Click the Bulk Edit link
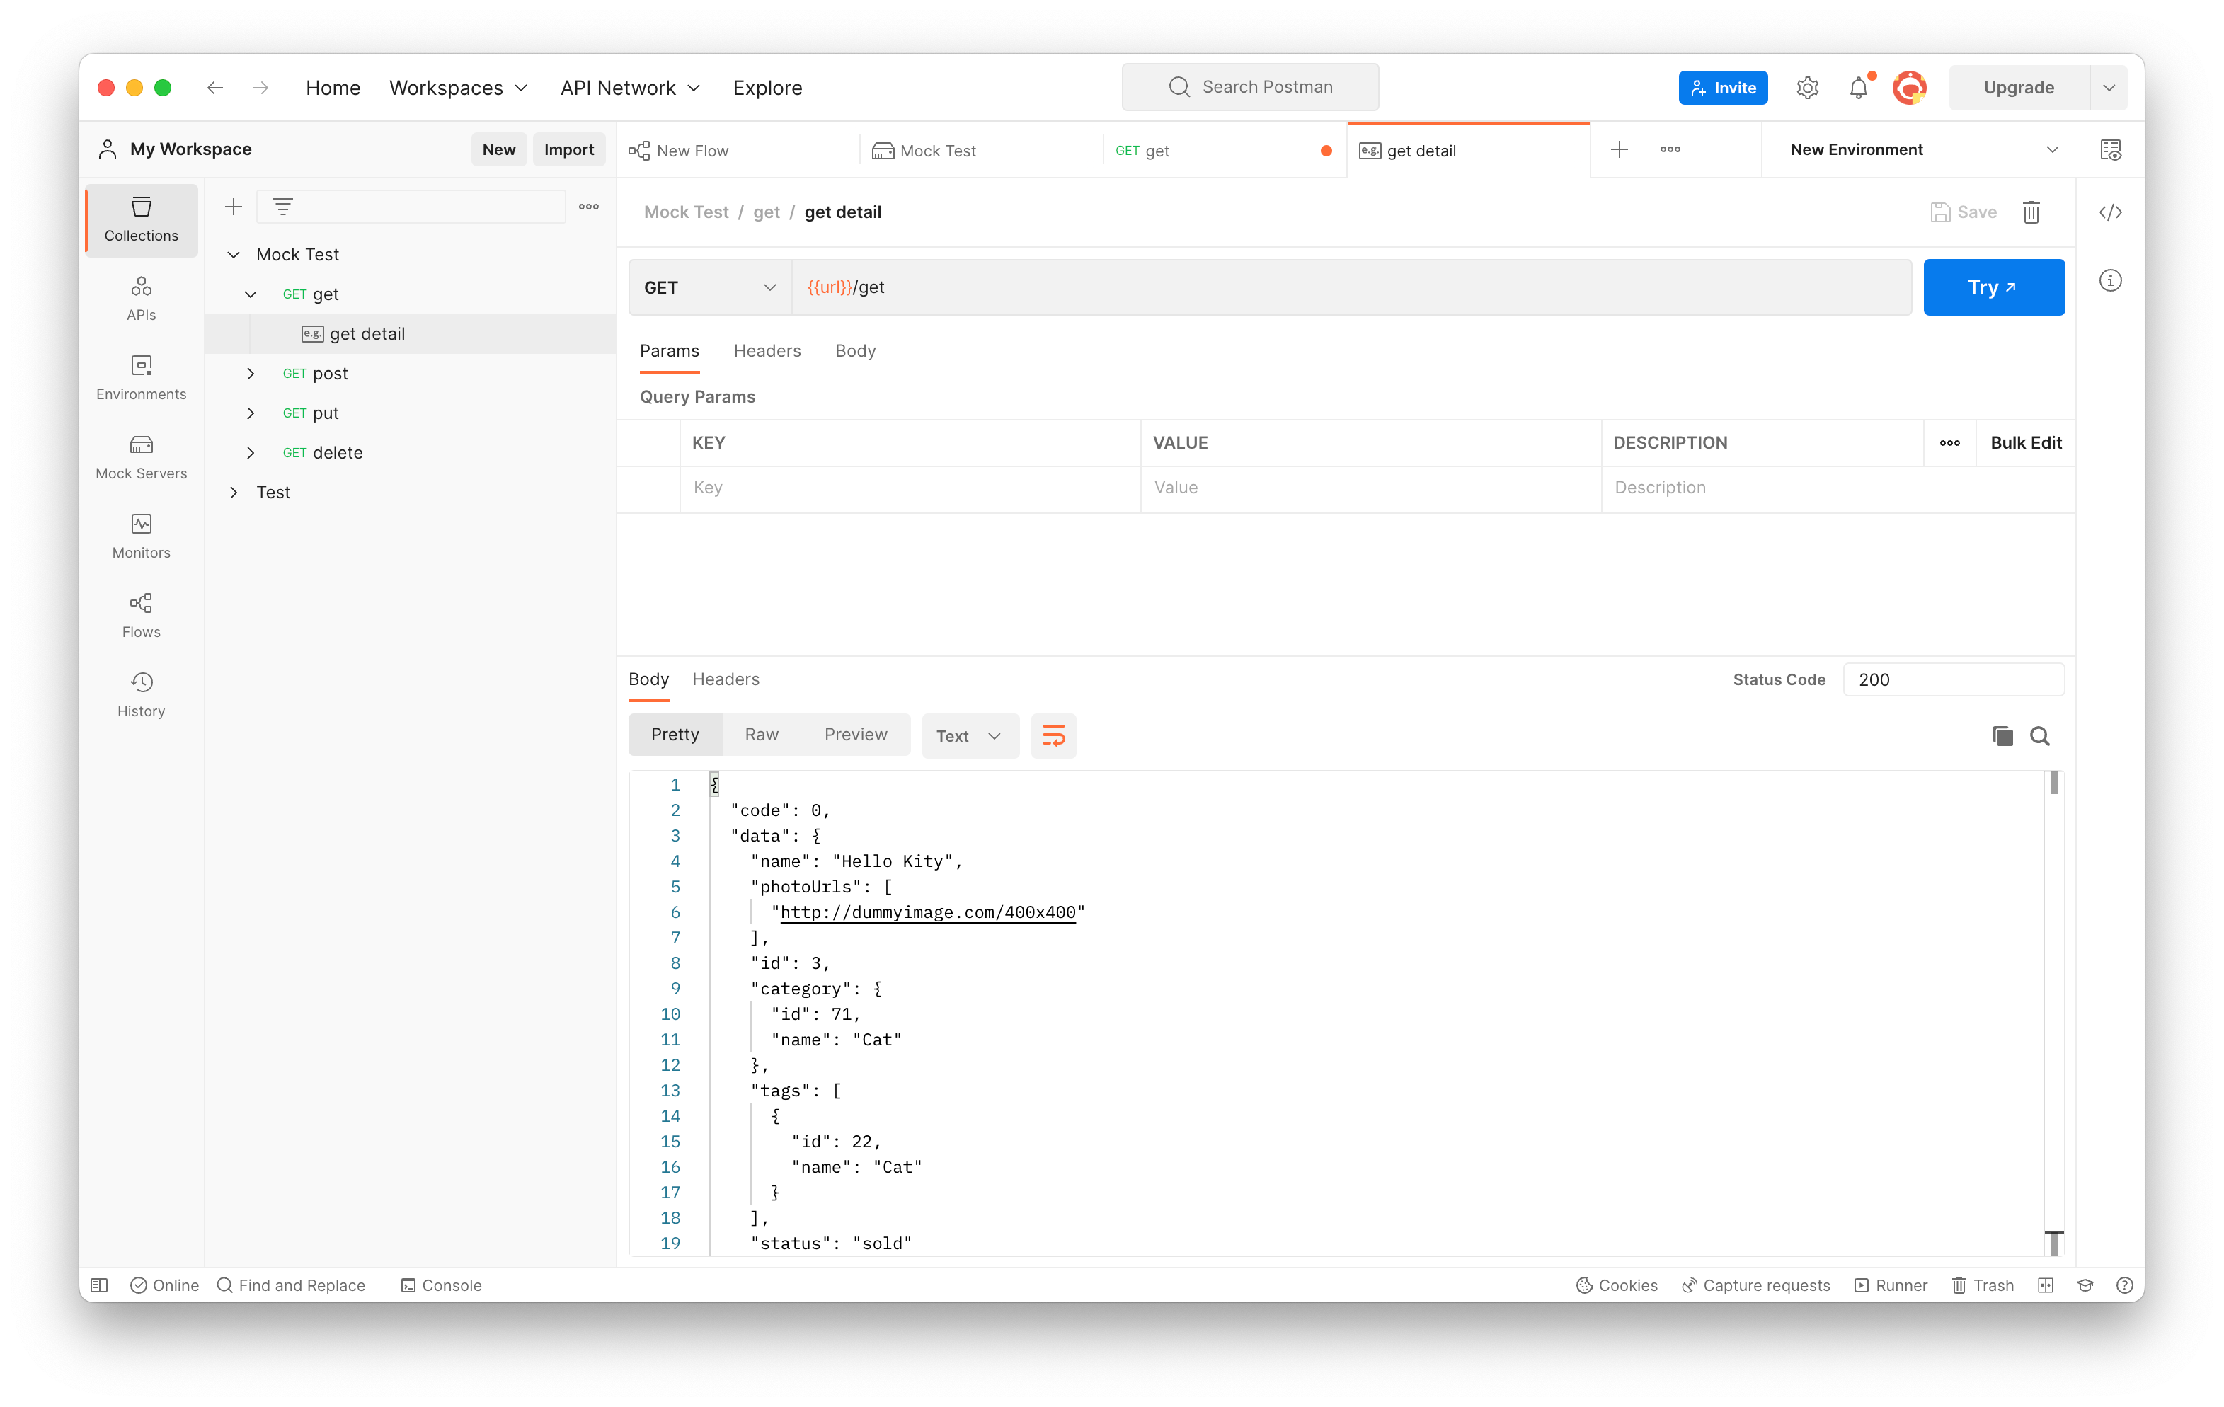 click(2025, 442)
